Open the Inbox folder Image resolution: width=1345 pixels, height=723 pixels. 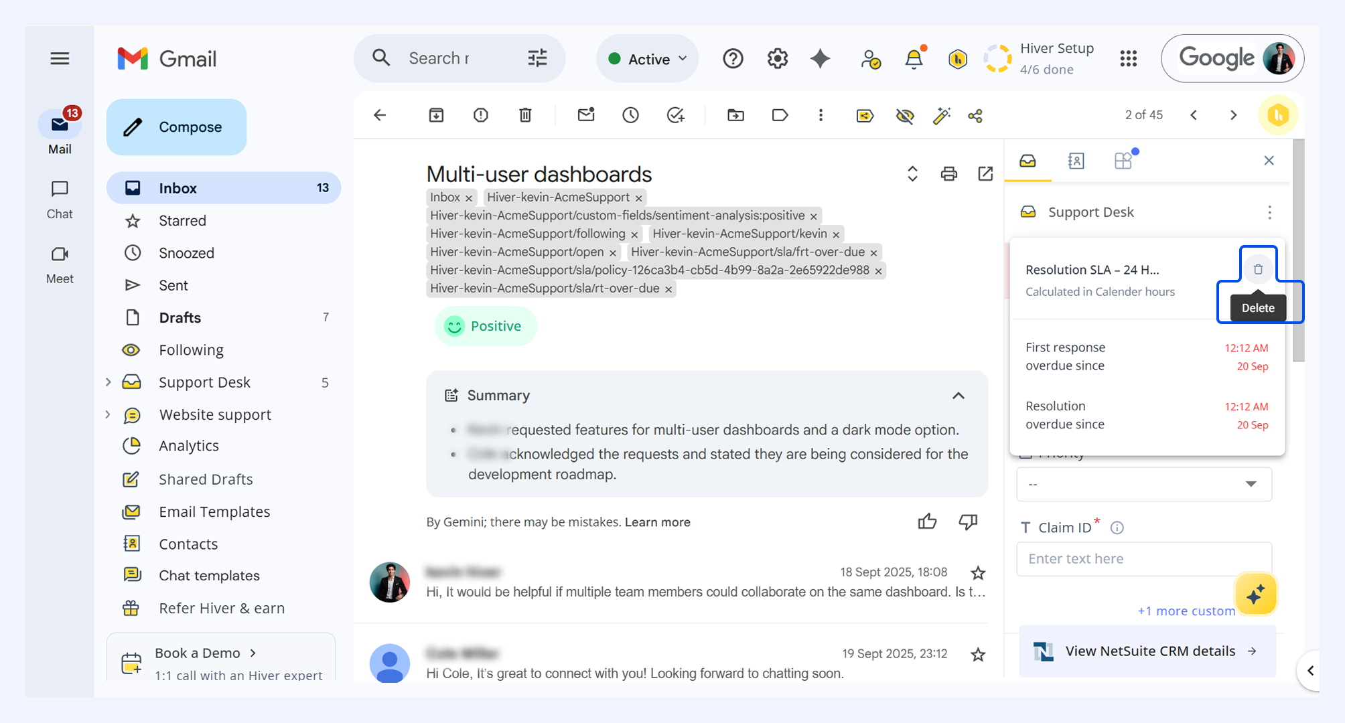pyautogui.click(x=224, y=188)
